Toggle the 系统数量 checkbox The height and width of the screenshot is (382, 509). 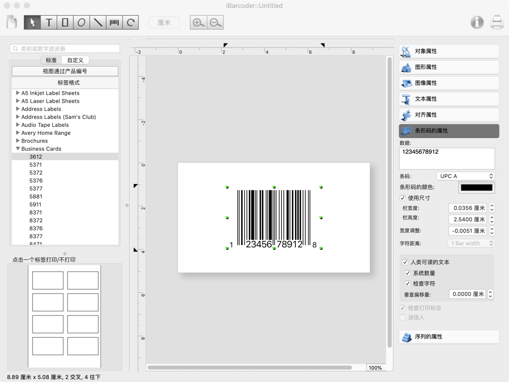(408, 273)
